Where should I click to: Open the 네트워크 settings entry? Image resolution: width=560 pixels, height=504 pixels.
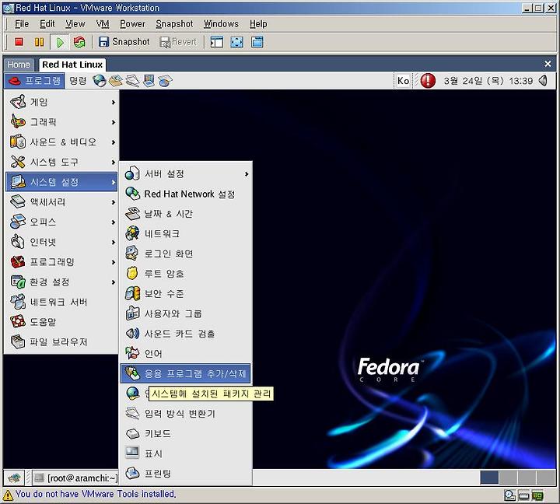(186, 234)
